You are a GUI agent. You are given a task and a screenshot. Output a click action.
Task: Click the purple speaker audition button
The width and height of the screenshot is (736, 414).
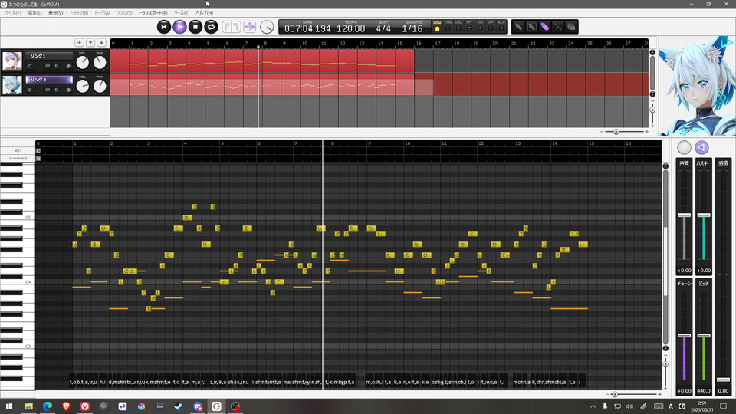tap(701, 147)
